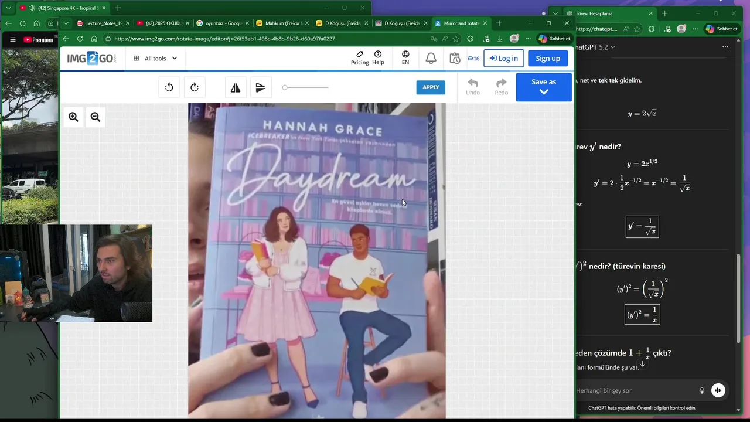Image resolution: width=750 pixels, height=422 pixels.
Task: Close the Lecture_Notes tab
Action: point(128,23)
